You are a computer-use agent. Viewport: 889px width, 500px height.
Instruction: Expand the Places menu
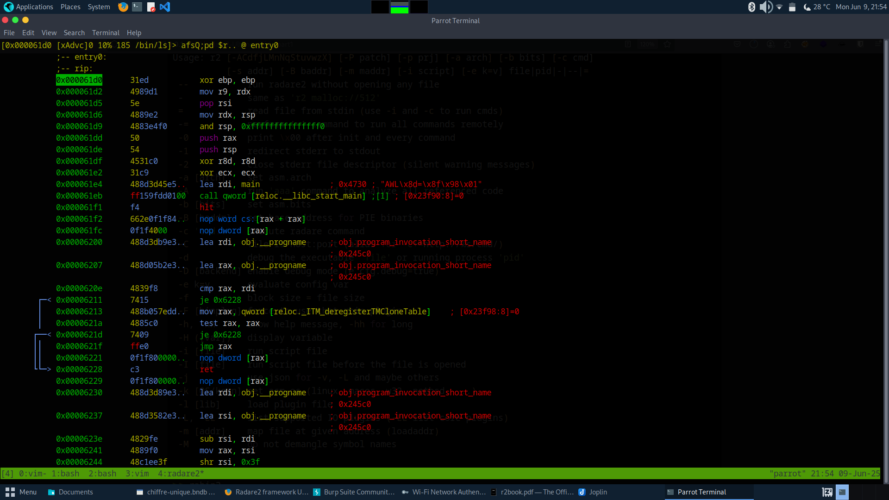point(70,7)
